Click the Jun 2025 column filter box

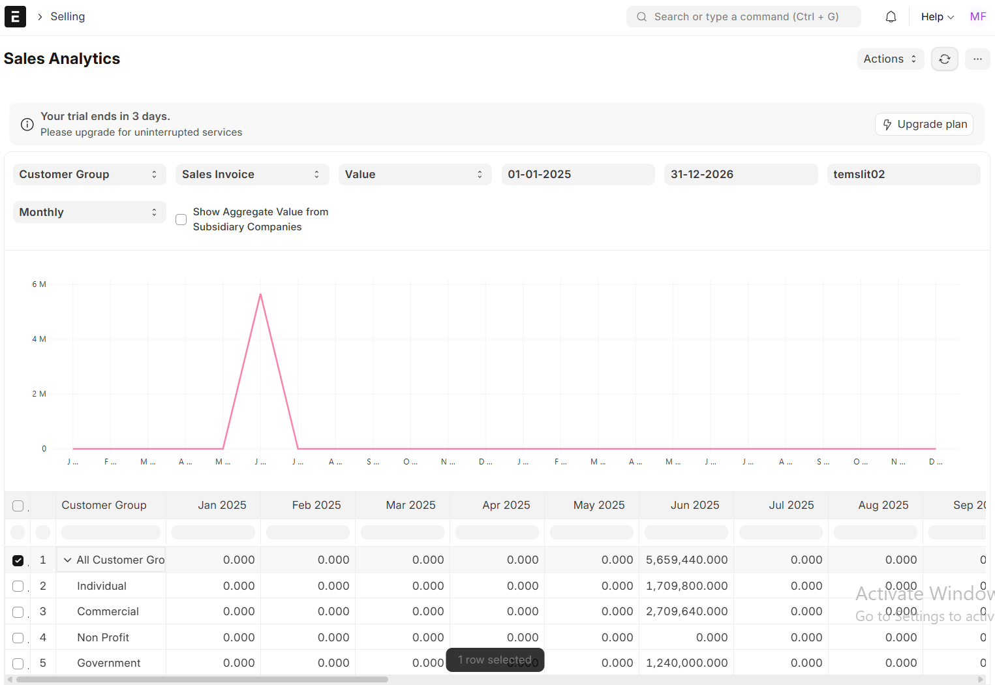[686, 532]
